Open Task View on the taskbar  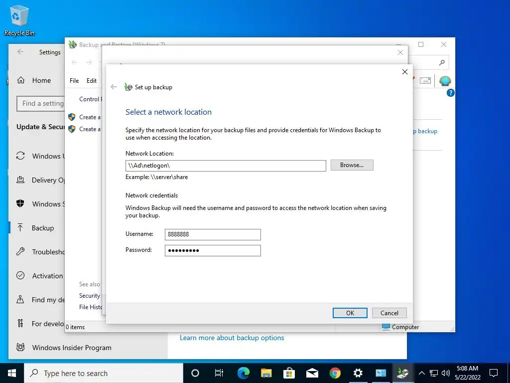tap(219, 373)
